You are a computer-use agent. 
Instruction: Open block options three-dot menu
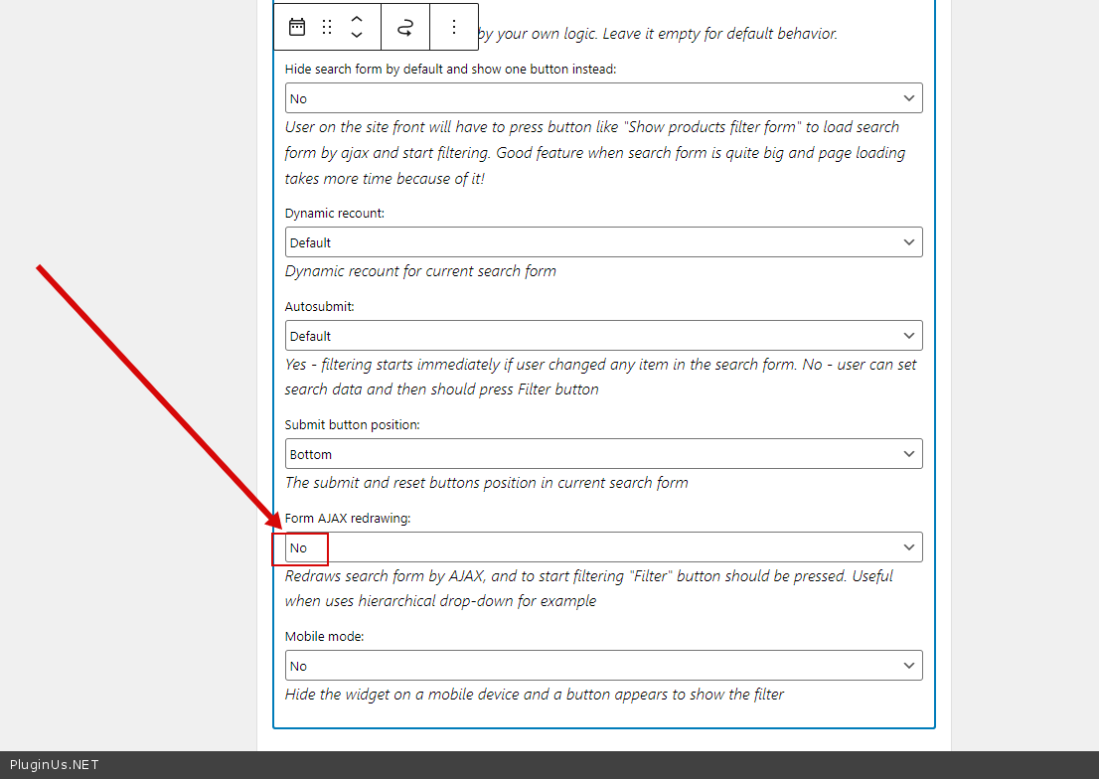point(454,27)
